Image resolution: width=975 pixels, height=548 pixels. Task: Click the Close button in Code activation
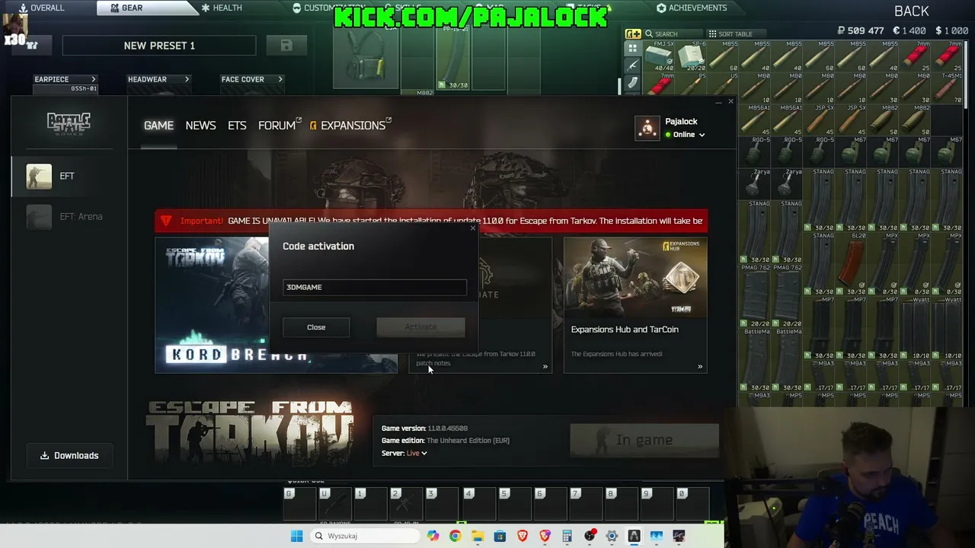tap(316, 327)
